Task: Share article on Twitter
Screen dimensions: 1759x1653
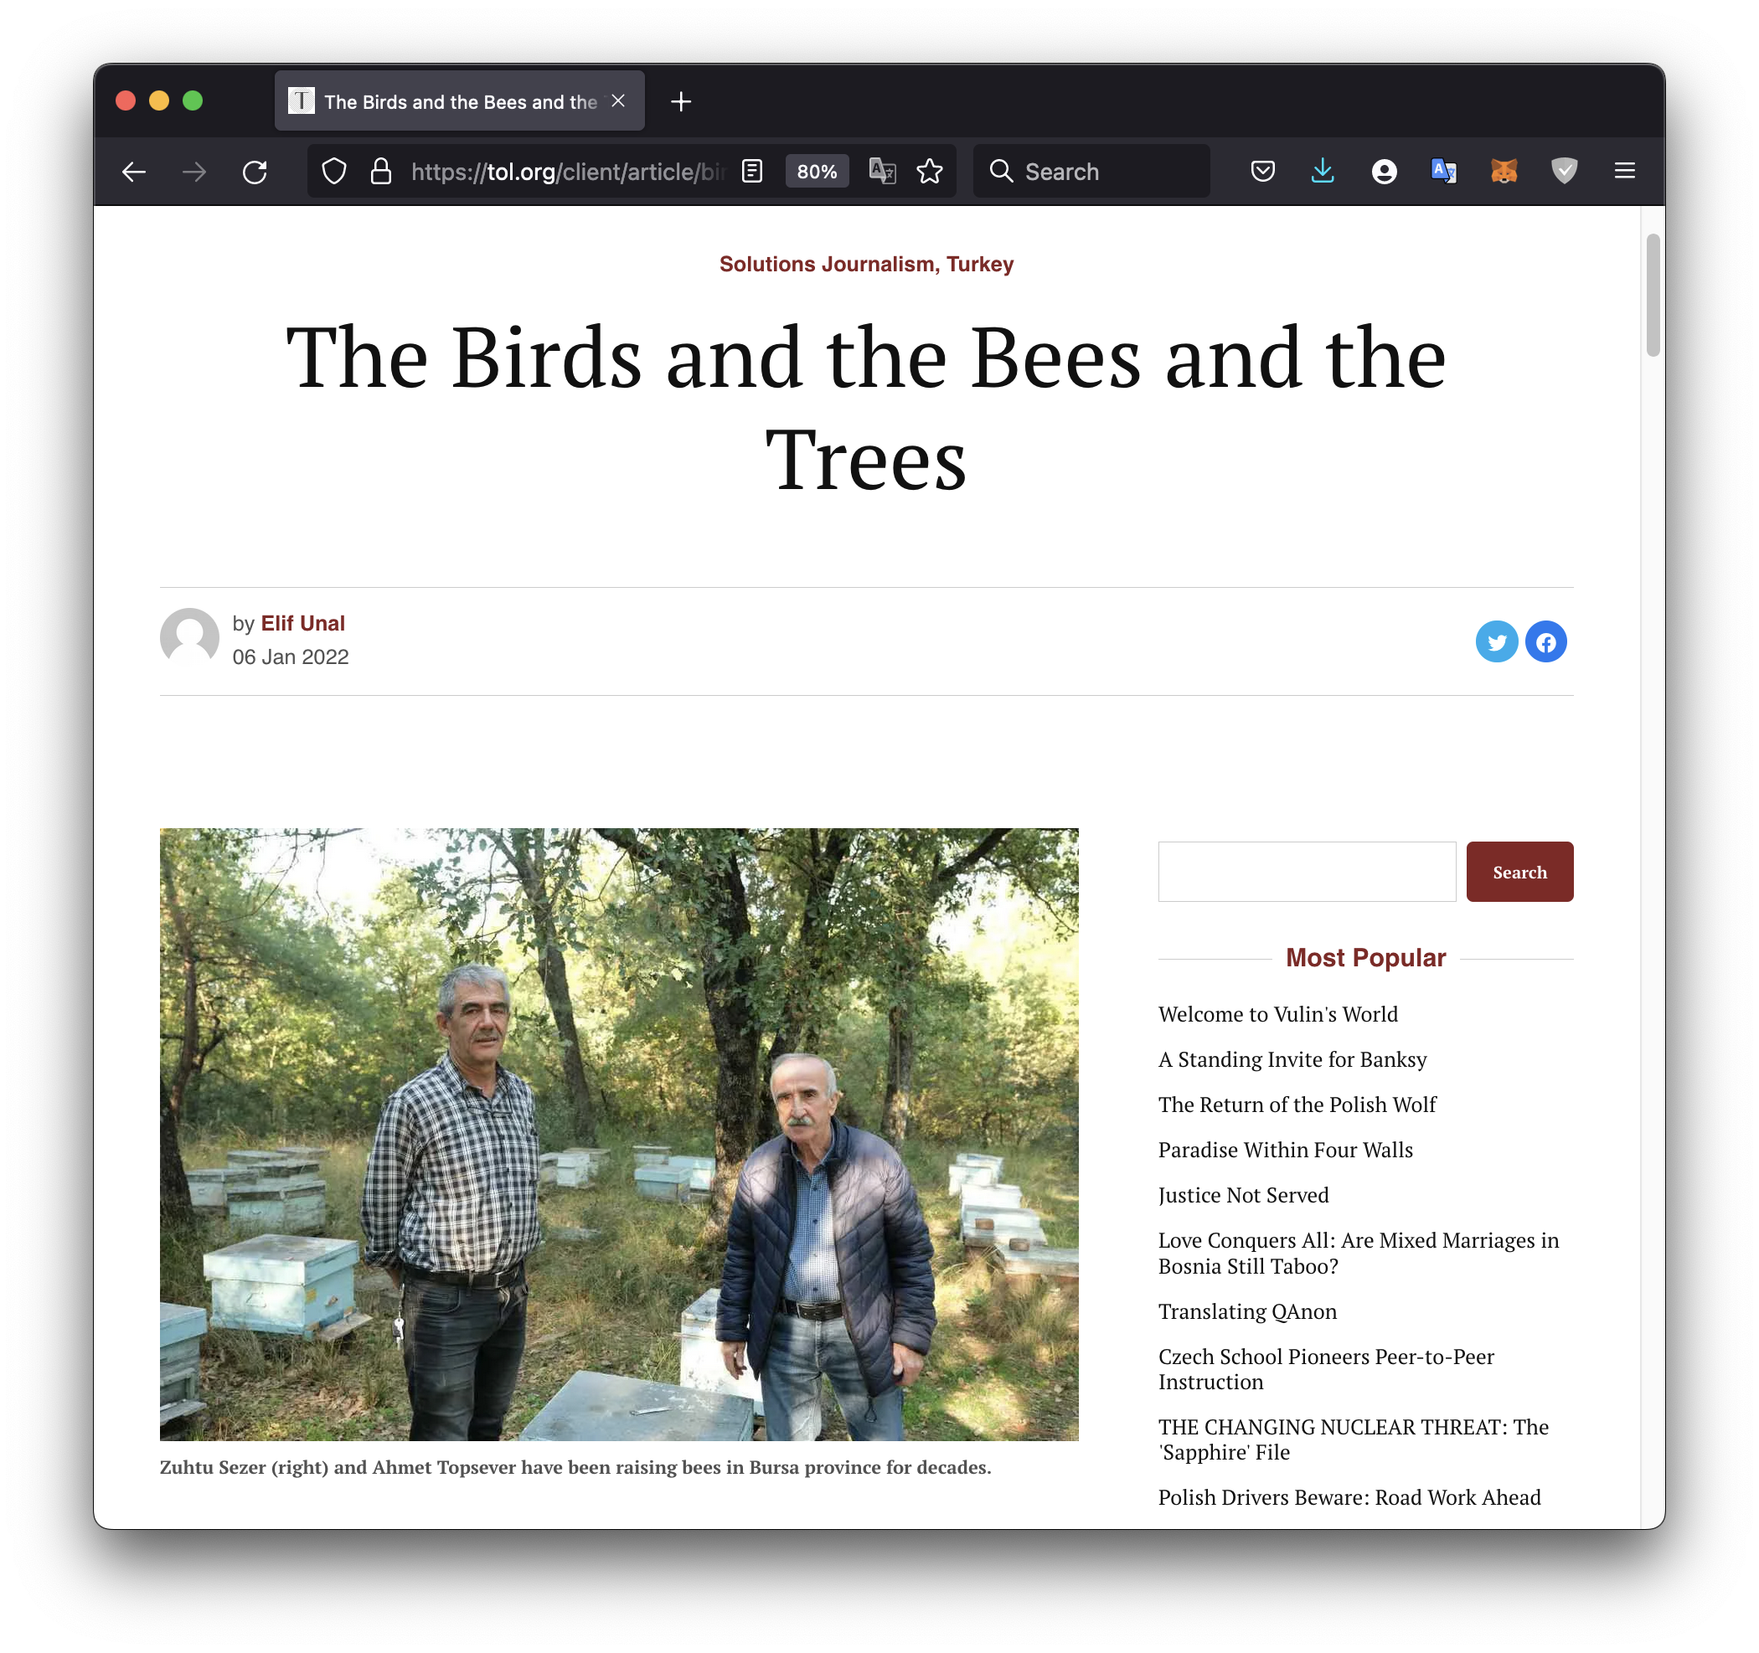Action: 1497,642
